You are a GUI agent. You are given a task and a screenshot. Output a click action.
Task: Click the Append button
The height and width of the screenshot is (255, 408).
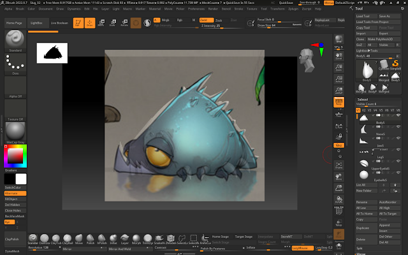coord(390,225)
